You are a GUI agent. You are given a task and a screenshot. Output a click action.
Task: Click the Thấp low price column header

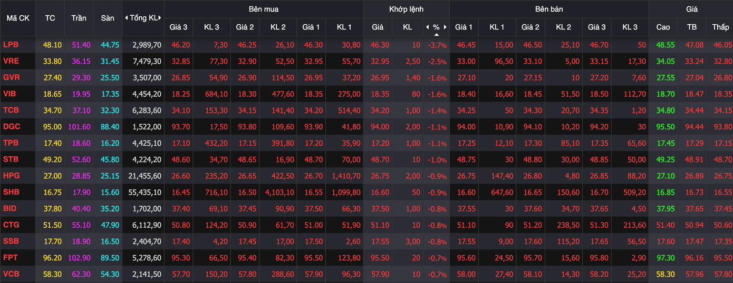720,27
